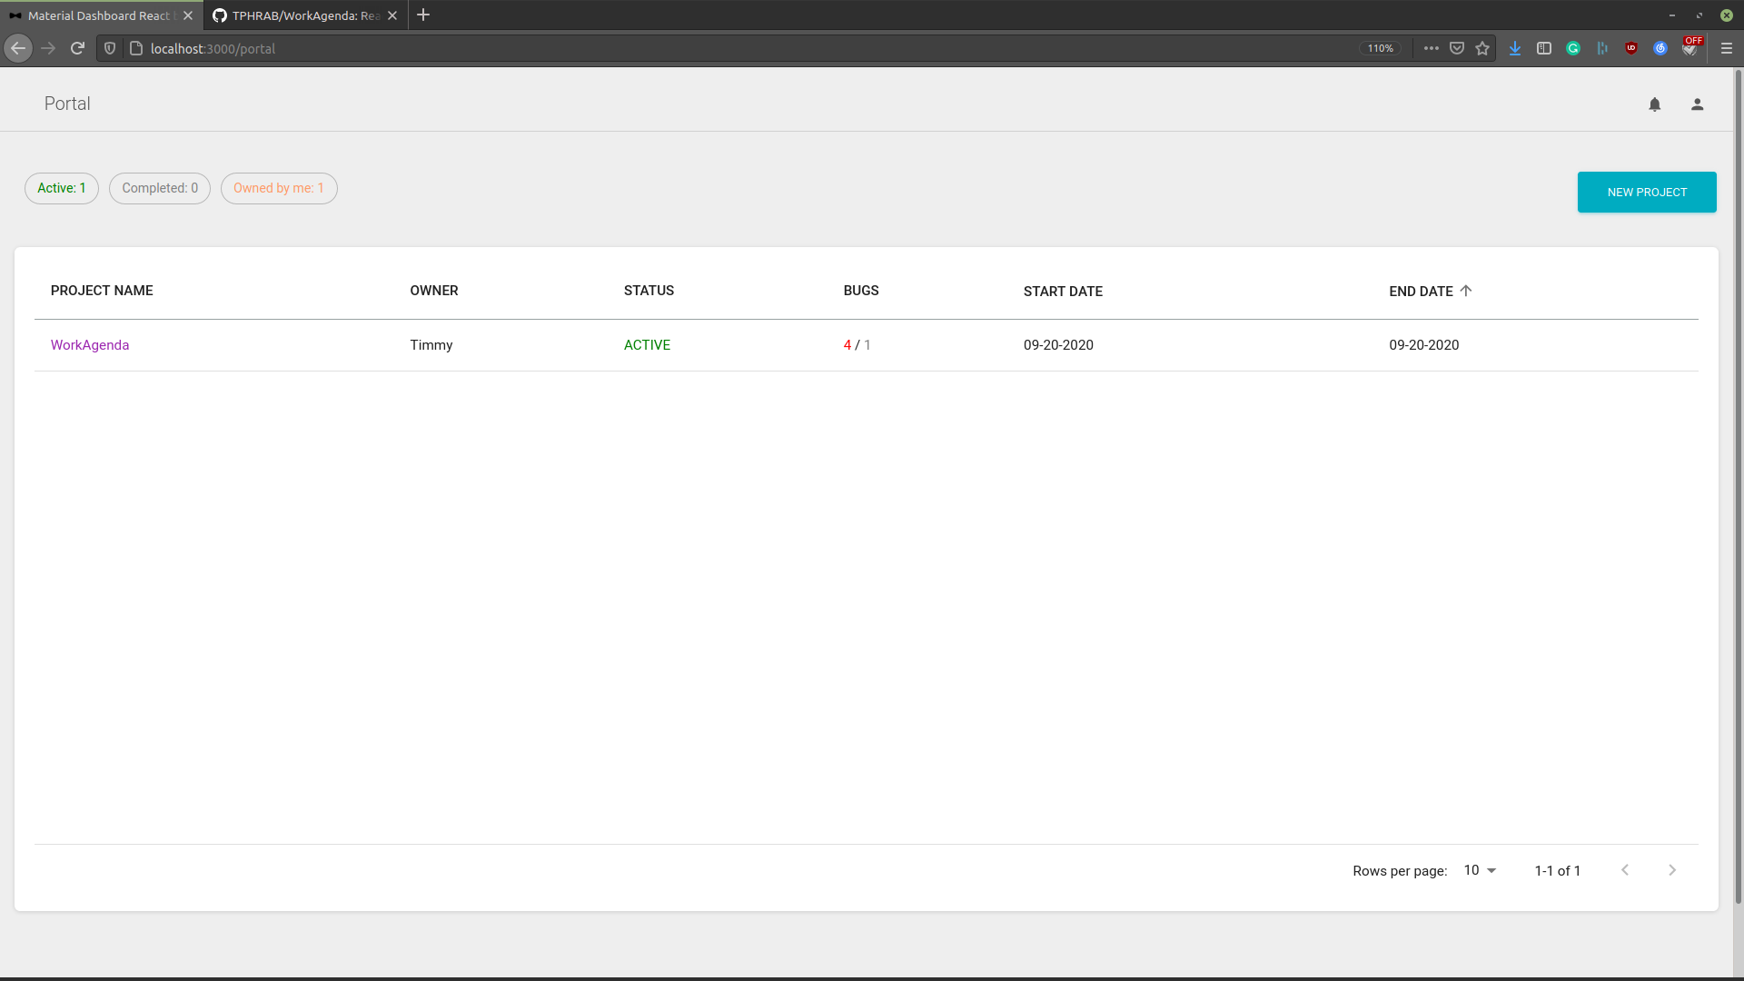Sort by Owner column header
The image size is (1744, 981).
click(x=434, y=291)
